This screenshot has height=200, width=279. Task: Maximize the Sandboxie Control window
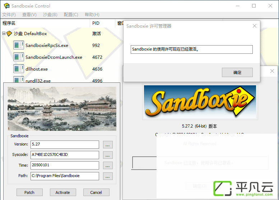coord(254,6)
